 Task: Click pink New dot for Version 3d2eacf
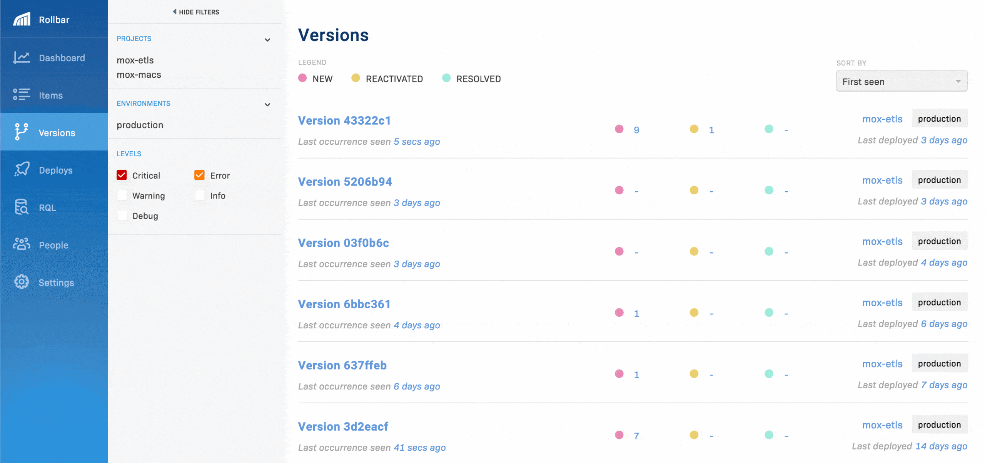[619, 435]
